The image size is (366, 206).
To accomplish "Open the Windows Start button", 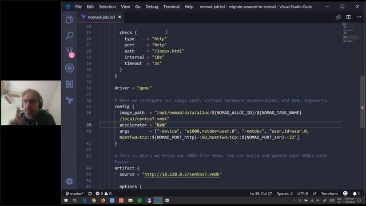I will (66, 200).
